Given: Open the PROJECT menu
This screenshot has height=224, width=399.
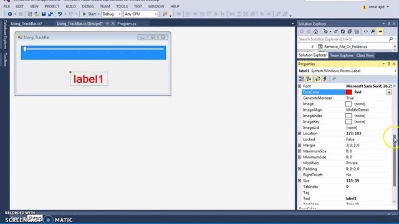Looking at the screenshot, I should [x=52, y=6].
